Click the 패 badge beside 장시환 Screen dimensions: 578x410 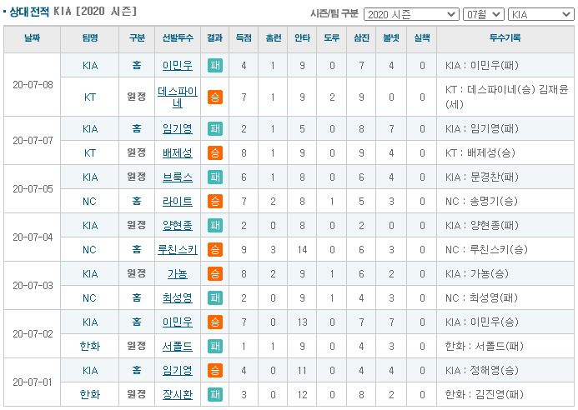(x=215, y=394)
